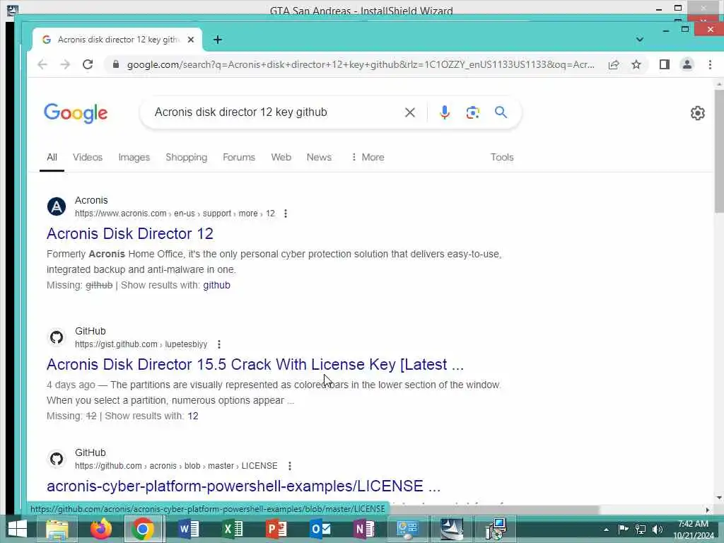Open Acronis Disk Director 12 link
724x543 pixels.
coord(130,233)
